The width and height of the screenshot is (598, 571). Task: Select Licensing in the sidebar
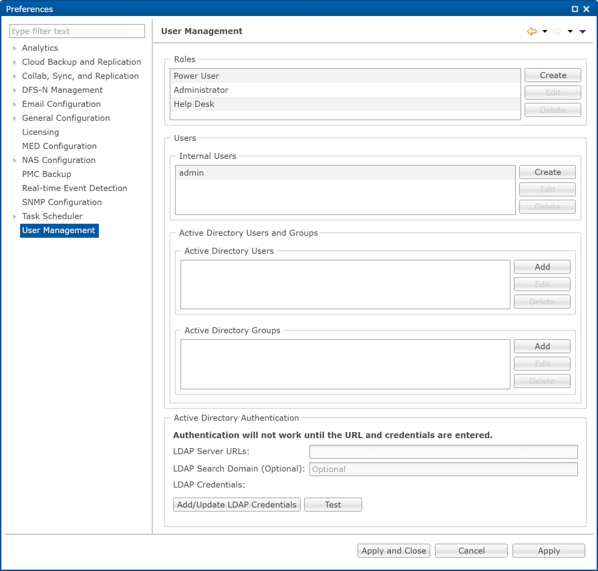pos(40,132)
